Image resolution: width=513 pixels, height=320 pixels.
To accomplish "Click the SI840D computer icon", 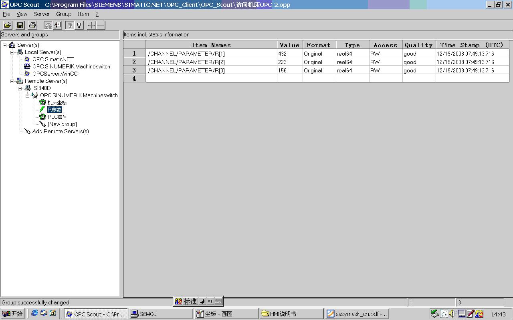I will click(x=27, y=88).
